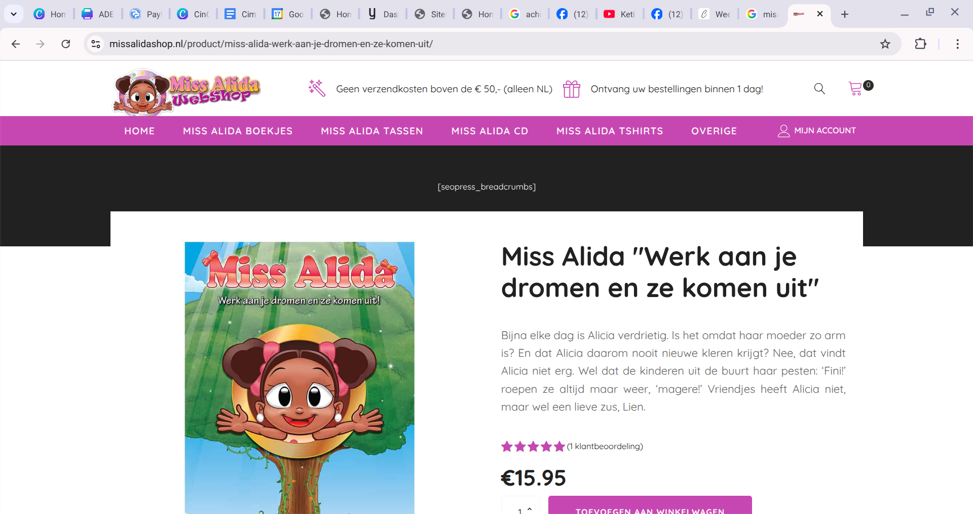This screenshot has width=973, height=514.
Task: Click the five-star rating display
Action: click(533, 446)
